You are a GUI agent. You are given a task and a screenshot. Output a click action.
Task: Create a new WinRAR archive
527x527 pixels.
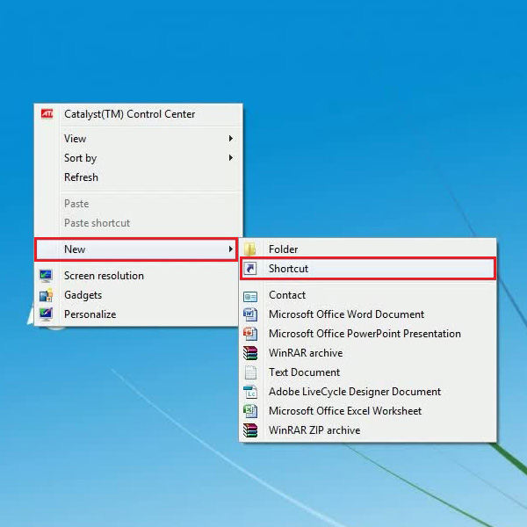point(368,353)
